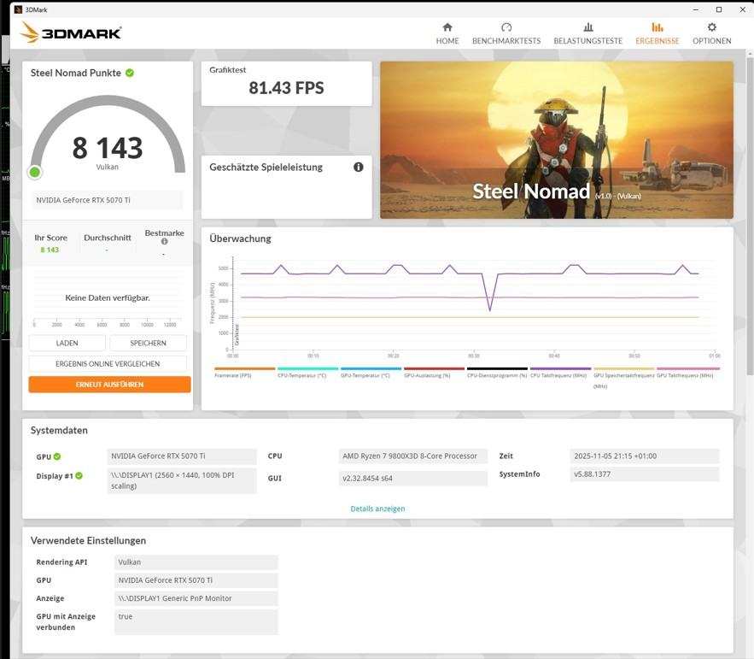Click ERGEBNIS ONLINE VERGLEICHEN button

pyautogui.click(x=108, y=364)
